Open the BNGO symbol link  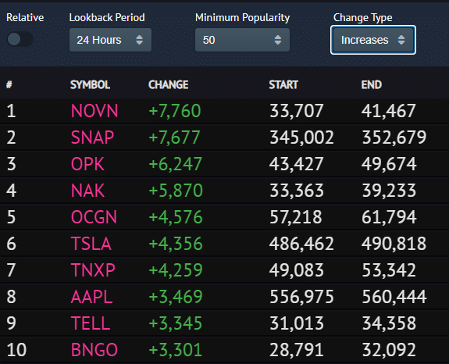[94, 350]
